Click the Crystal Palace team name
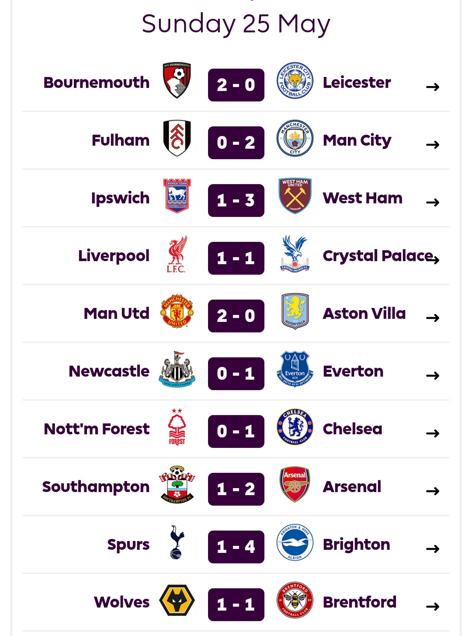The height and width of the screenshot is (636, 472). (378, 256)
